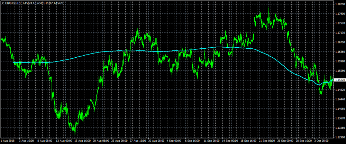Viewport: 346px width, 144px height.
Task: Click the 1.14440 price axis label
Action: point(340,99)
